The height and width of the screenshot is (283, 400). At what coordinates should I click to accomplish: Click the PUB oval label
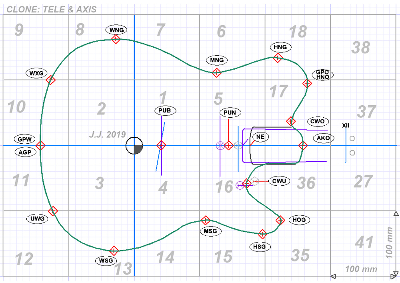(164, 110)
